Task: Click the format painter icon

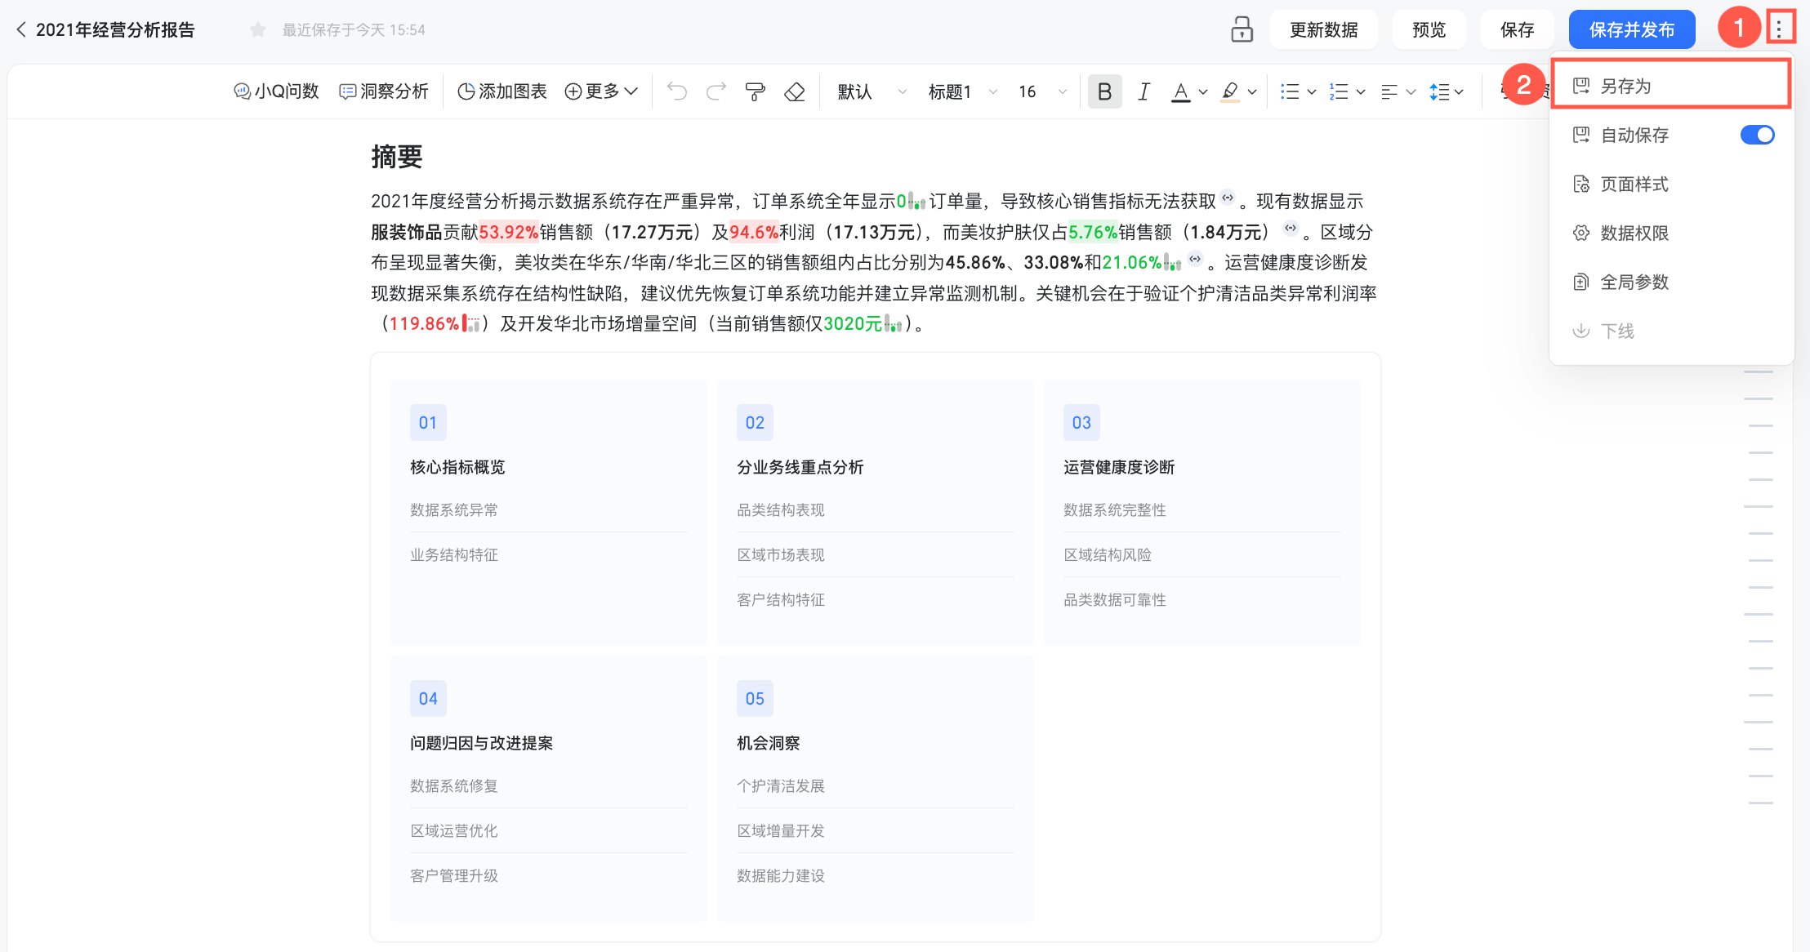Action: click(756, 91)
